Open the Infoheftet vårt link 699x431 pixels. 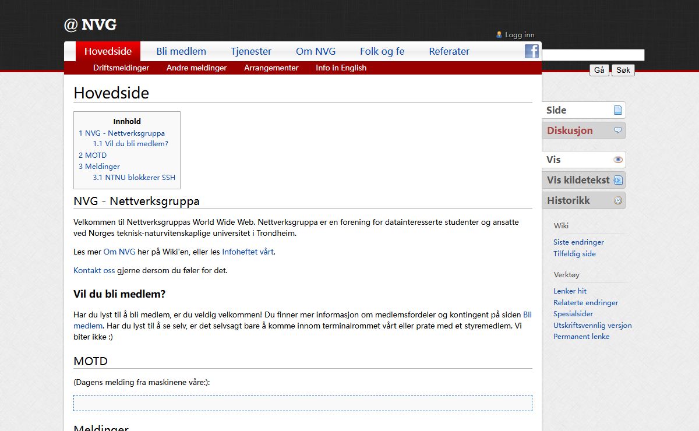click(248, 252)
